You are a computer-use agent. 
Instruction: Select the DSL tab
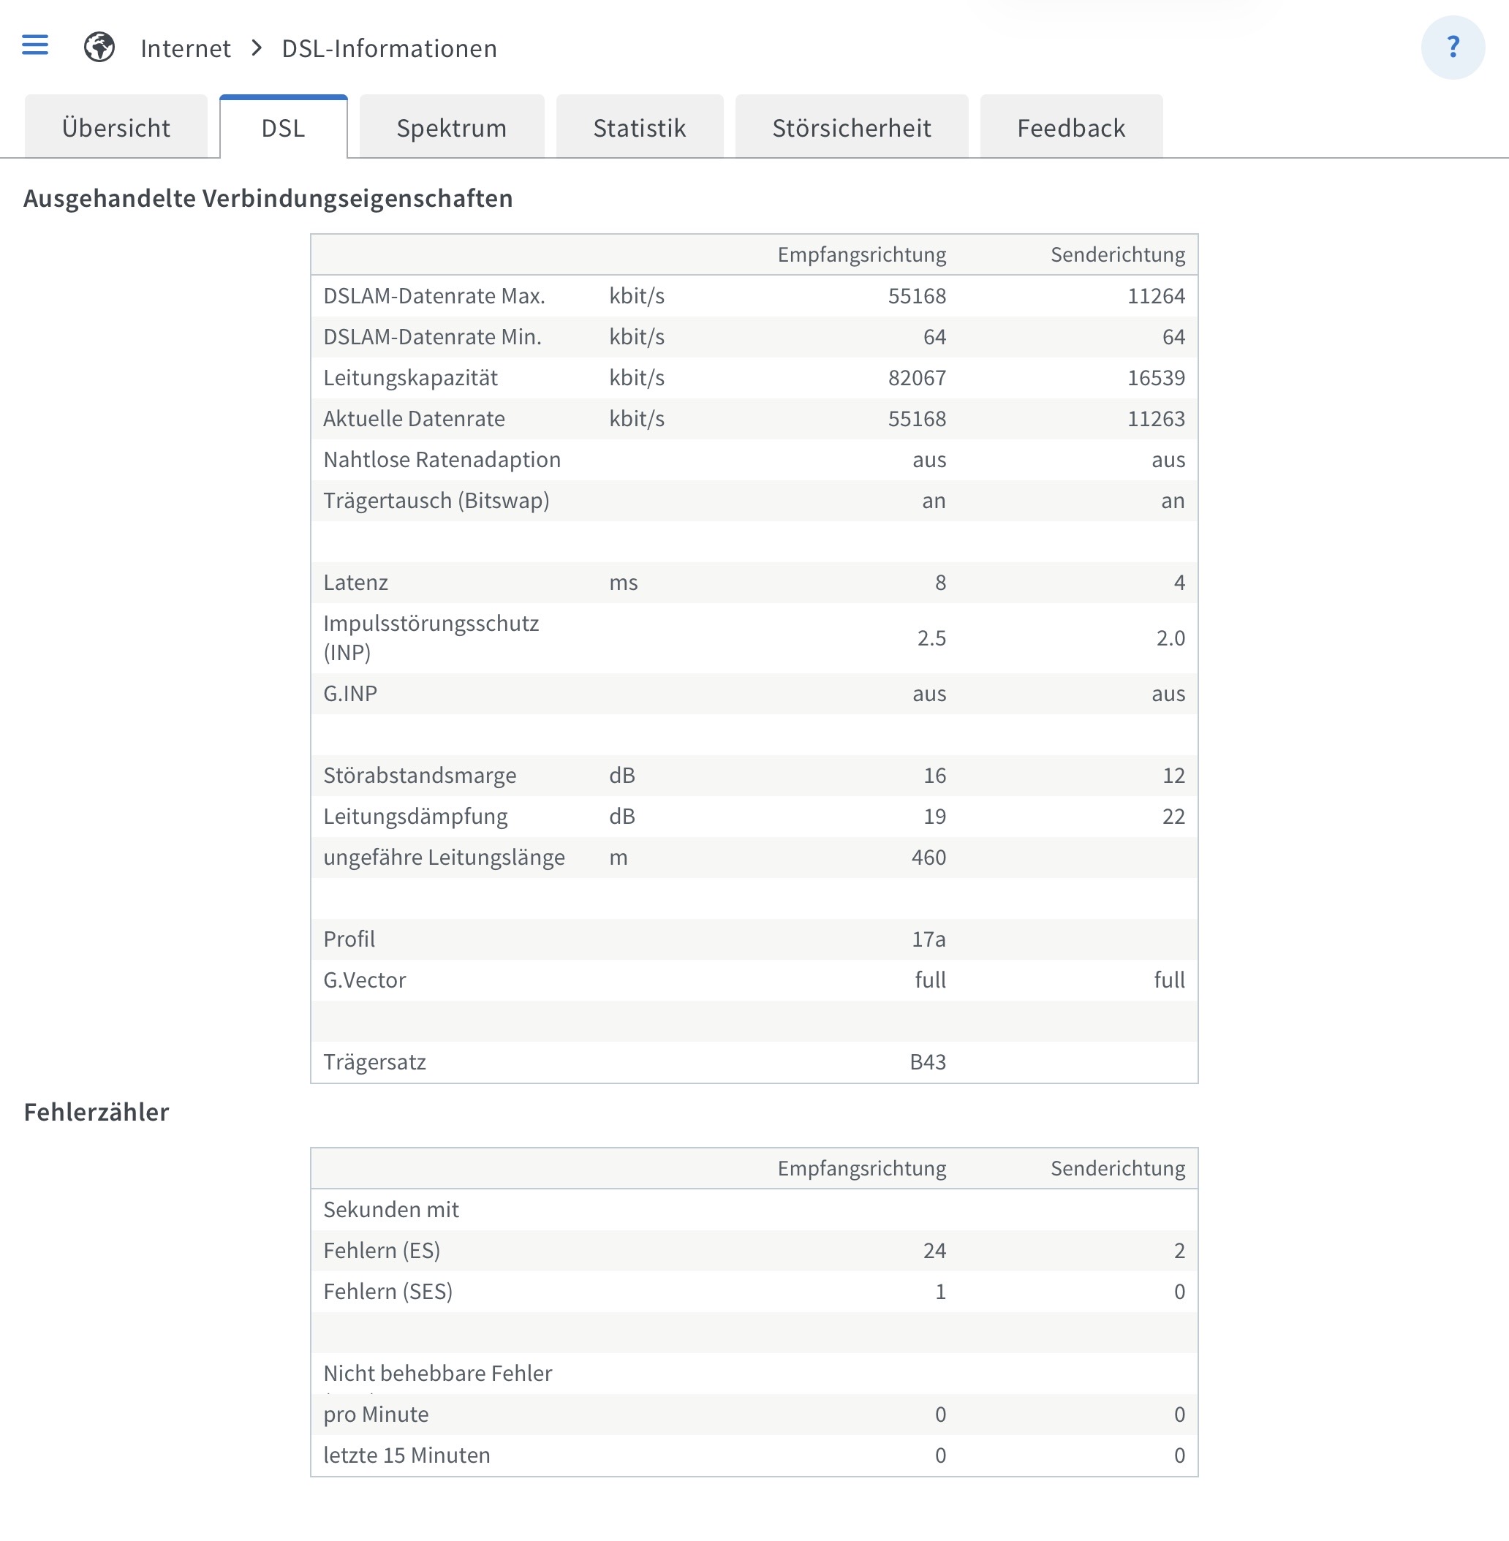283,127
